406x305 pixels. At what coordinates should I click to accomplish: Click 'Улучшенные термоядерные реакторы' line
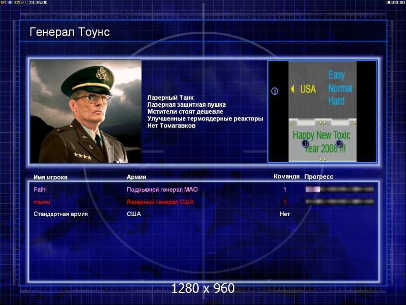point(205,119)
